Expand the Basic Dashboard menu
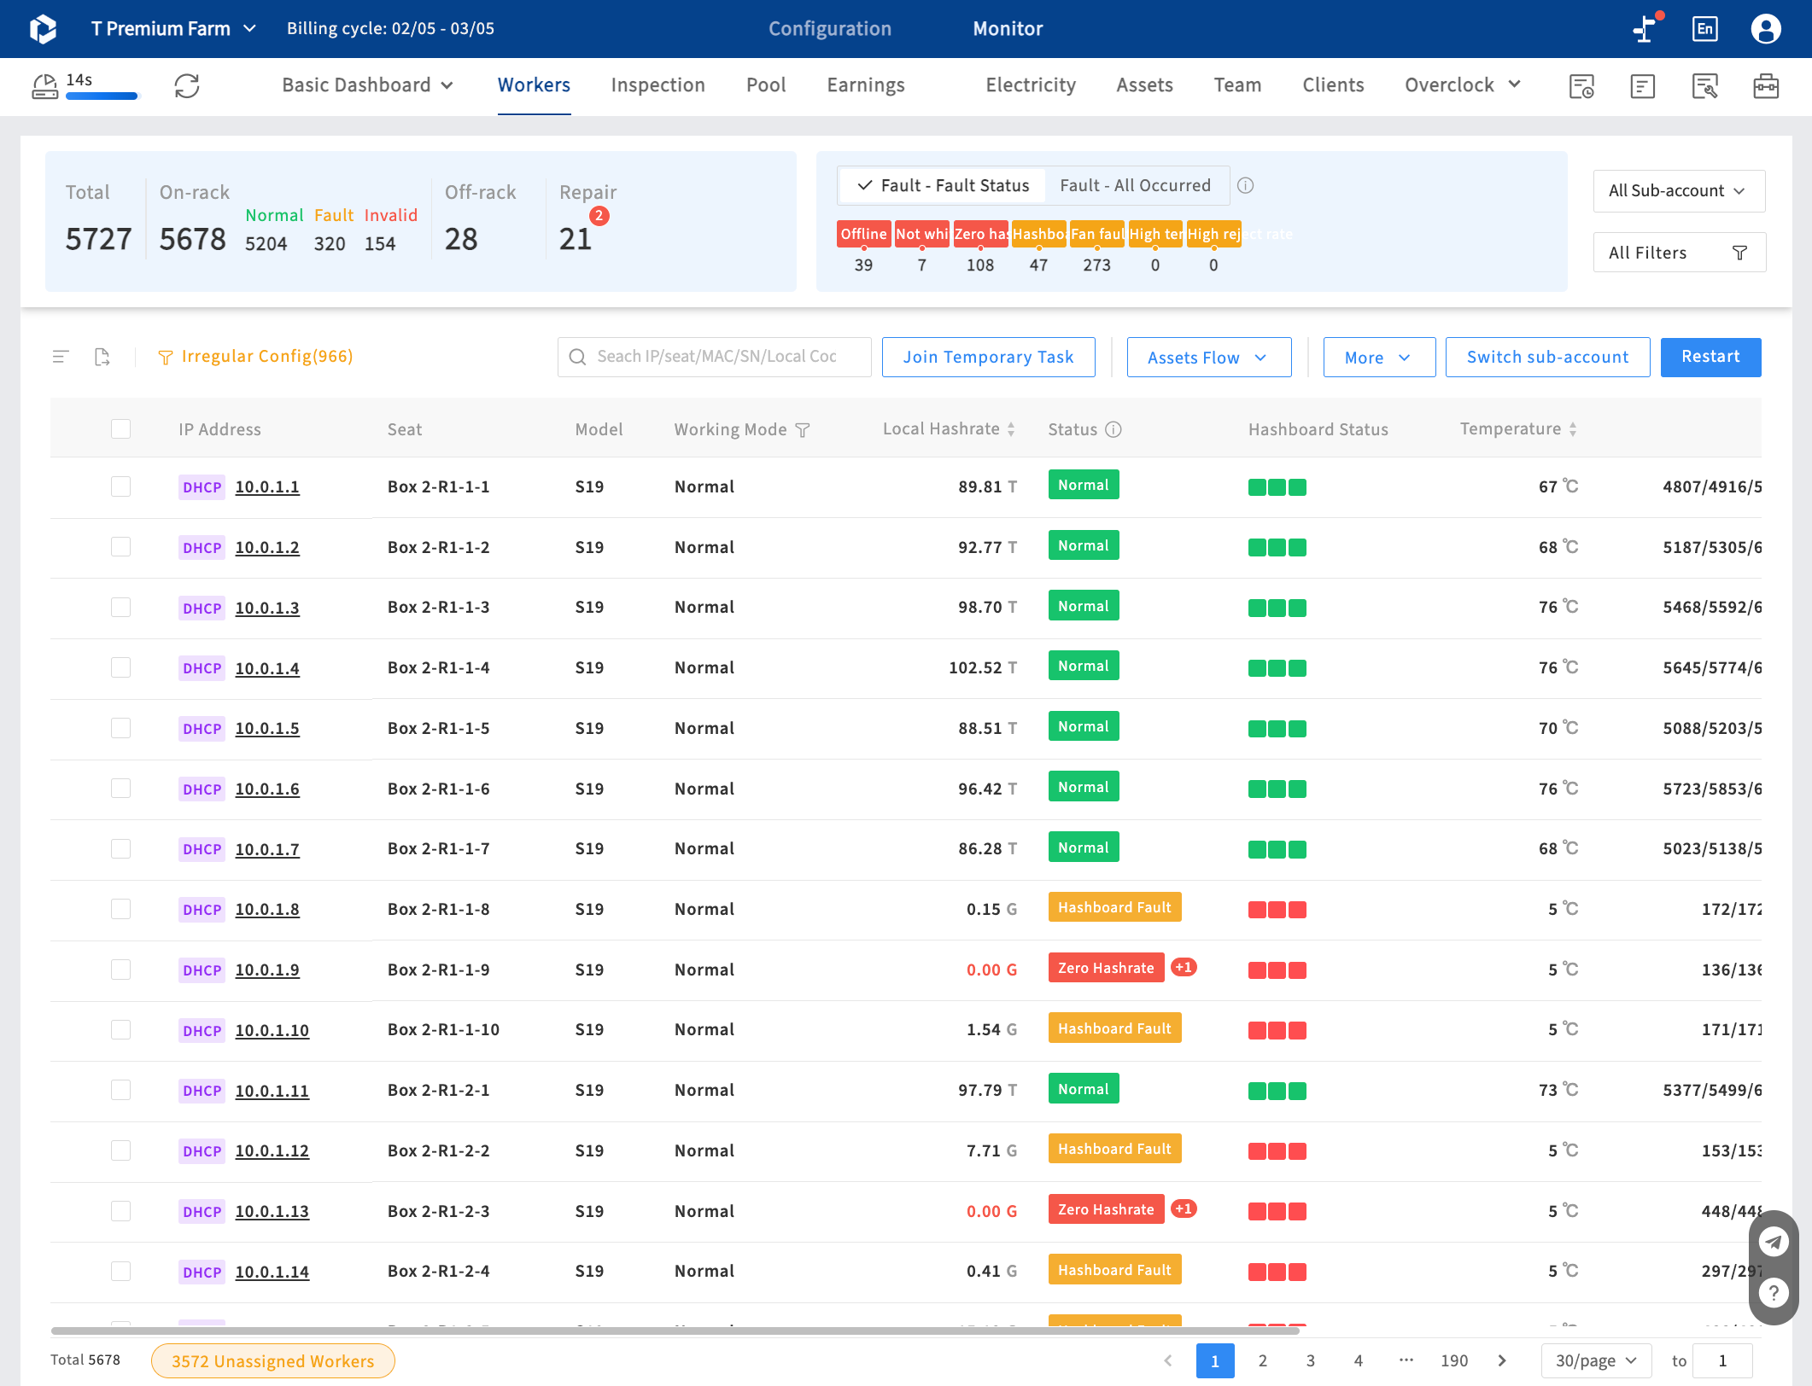The image size is (1812, 1386). tap(367, 85)
